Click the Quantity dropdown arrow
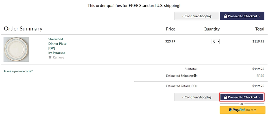Image resolution: width=268 pixels, height=117 pixels. (x=218, y=42)
